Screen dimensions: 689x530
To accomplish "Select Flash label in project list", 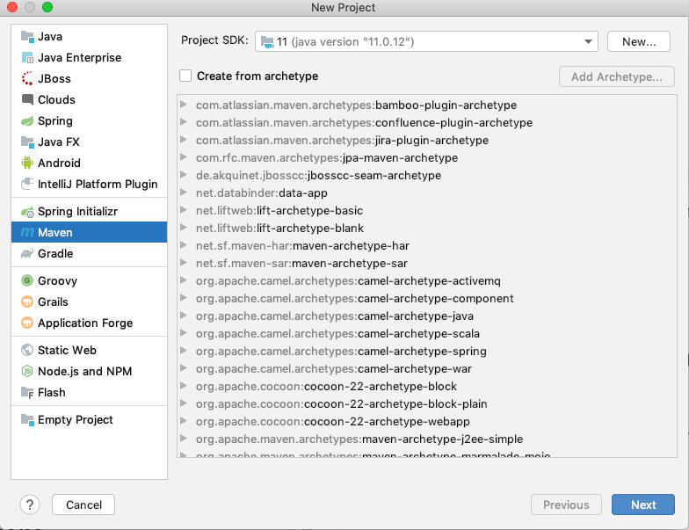I will click(x=51, y=392).
